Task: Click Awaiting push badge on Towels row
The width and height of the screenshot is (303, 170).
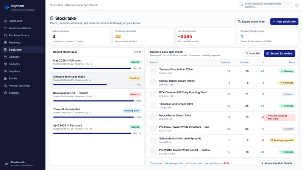Action: tap(131, 111)
